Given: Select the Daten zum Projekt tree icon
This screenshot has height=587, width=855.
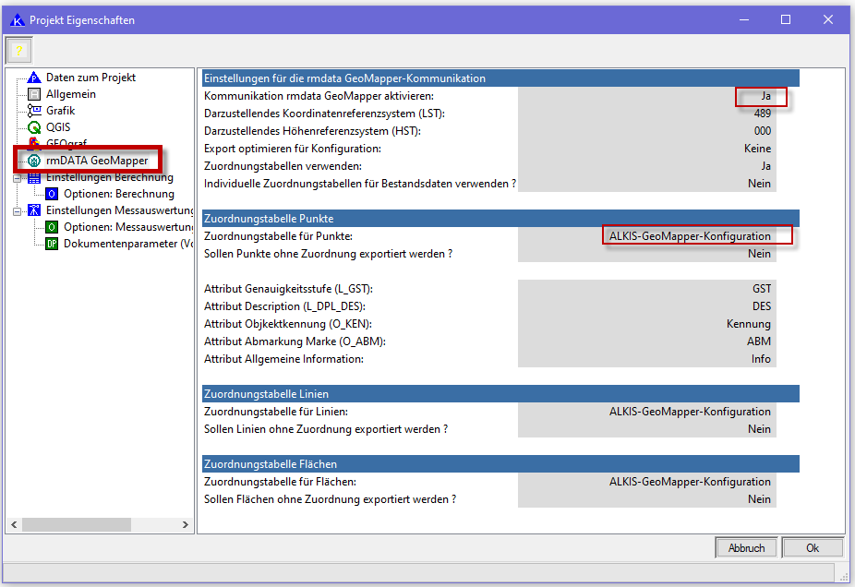Looking at the screenshot, I should click(x=34, y=78).
